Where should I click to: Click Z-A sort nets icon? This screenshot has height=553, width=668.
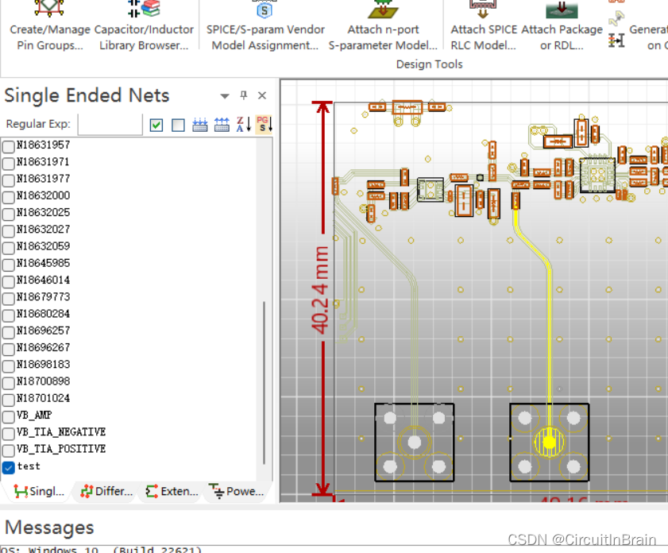tap(243, 125)
